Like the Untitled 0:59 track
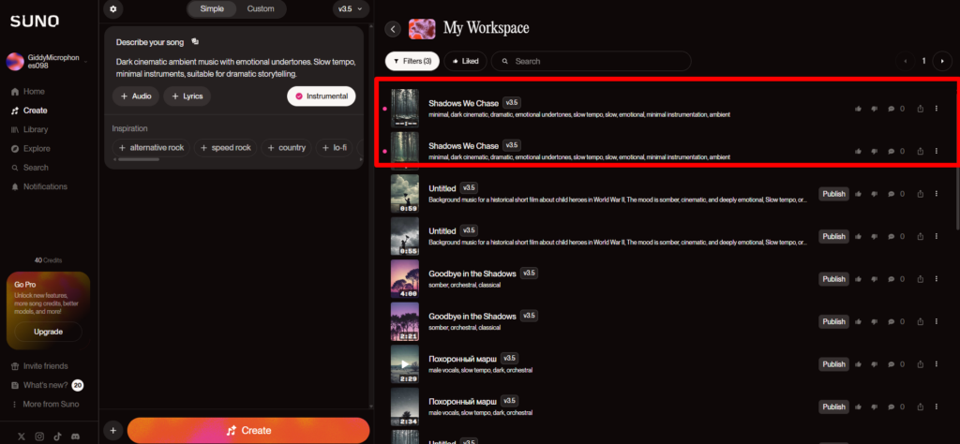Screen dimensions: 960x444 click(x=859, y=194)
